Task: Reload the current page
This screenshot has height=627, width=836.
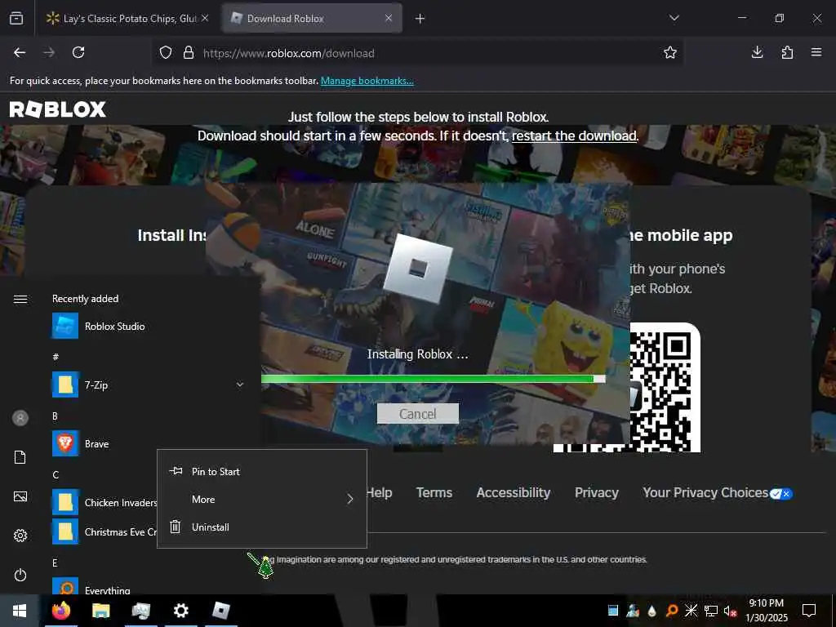Action: [x=78, y=52]
